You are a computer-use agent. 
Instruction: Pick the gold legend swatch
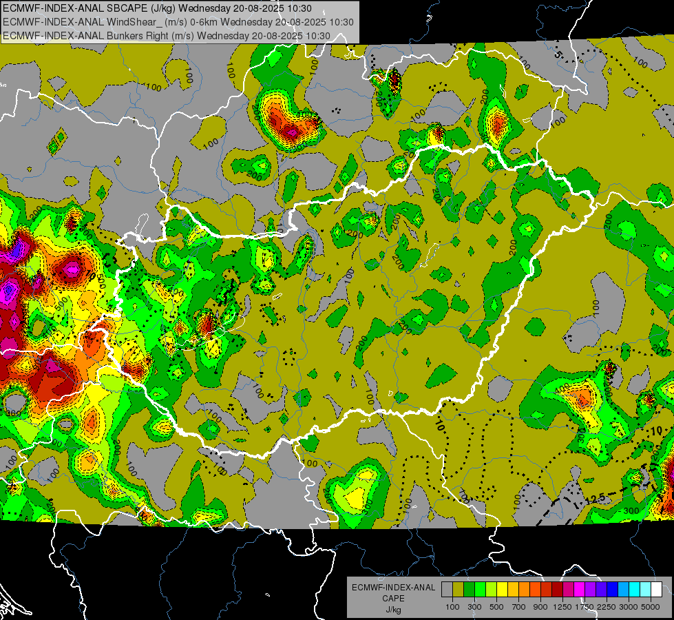coord(513,589)
